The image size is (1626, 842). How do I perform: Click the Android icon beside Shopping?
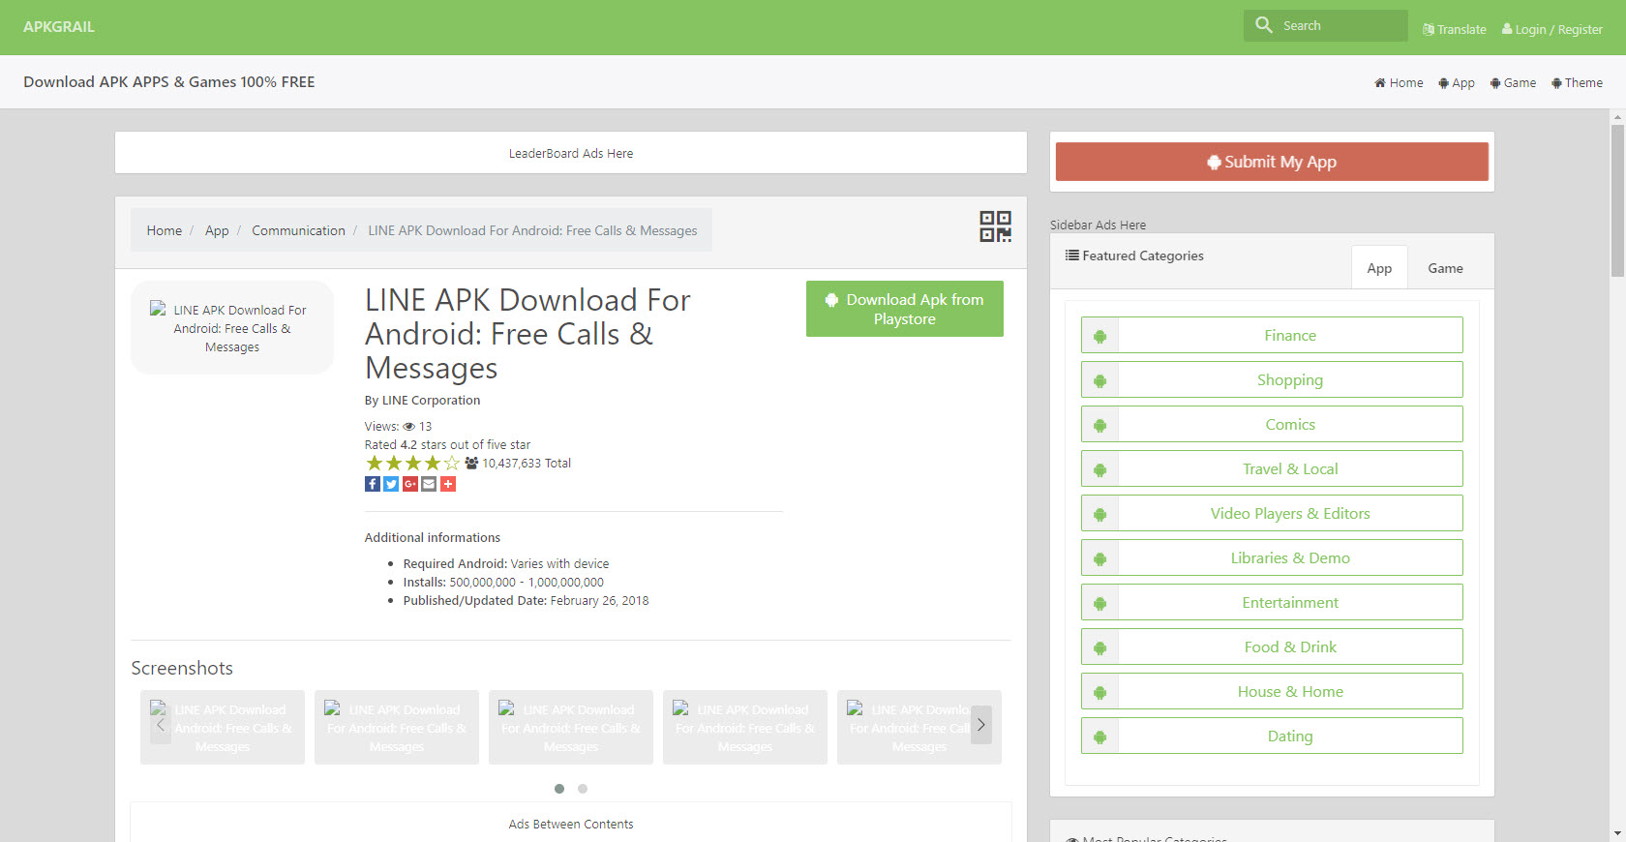[x=1100, y=380]
